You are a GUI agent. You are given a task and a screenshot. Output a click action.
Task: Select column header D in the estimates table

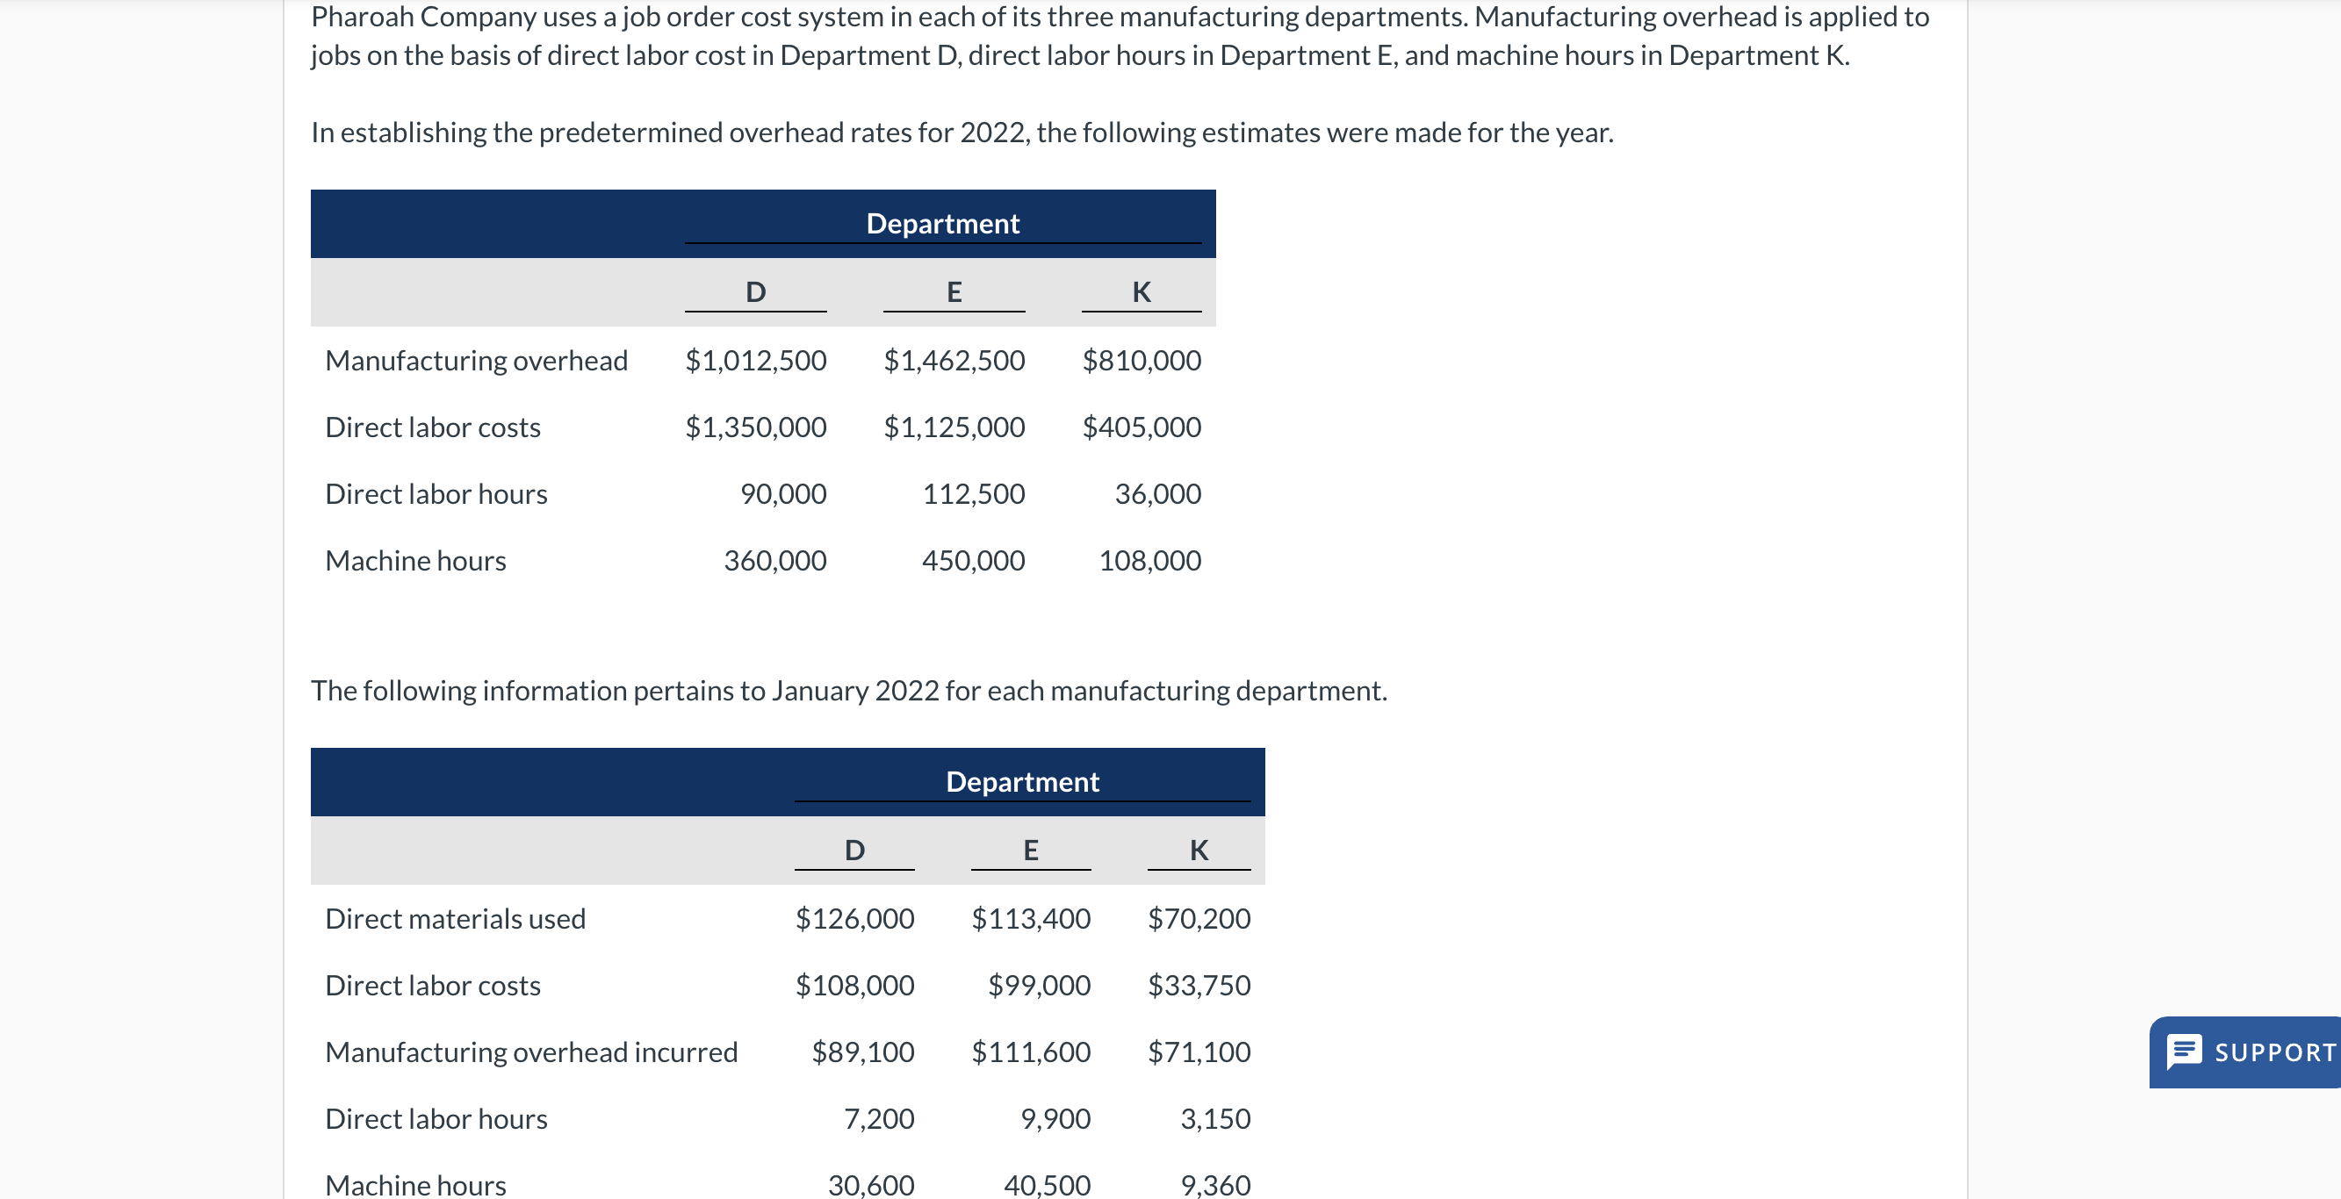753,291
